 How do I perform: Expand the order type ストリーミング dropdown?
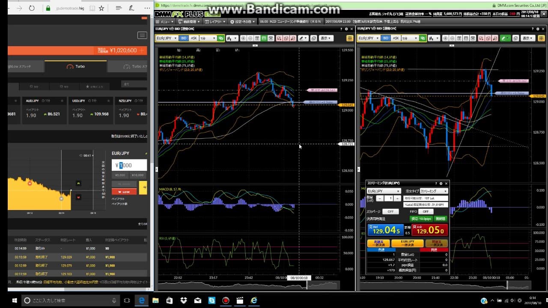click(x=434, y=191)
